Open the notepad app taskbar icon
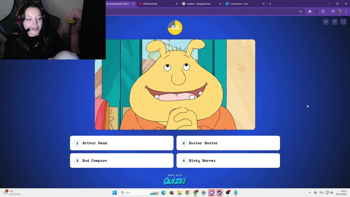Screen dimensions: 350x197 236,193
